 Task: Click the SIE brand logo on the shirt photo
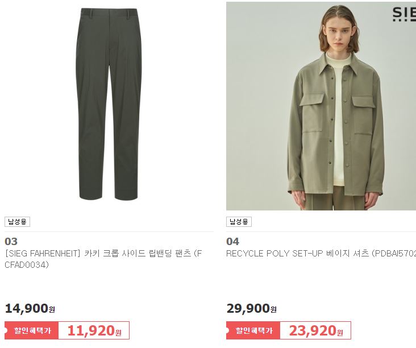coord(404,14)
